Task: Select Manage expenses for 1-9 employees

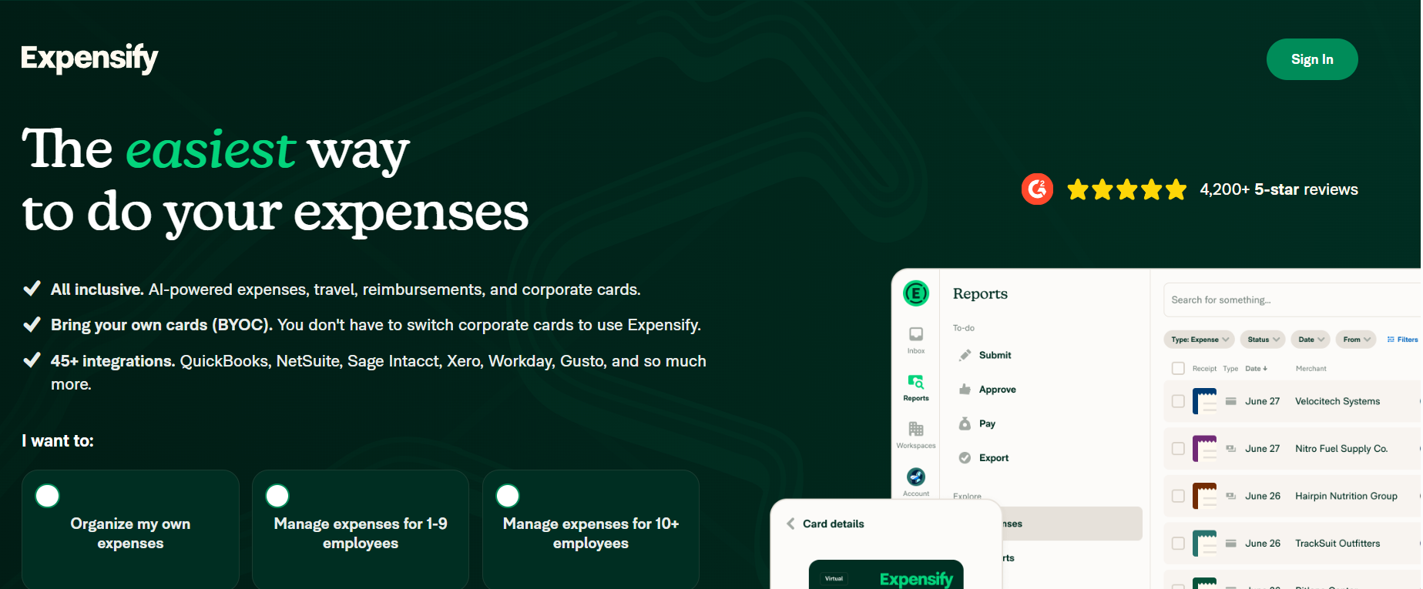Action: 361,530
